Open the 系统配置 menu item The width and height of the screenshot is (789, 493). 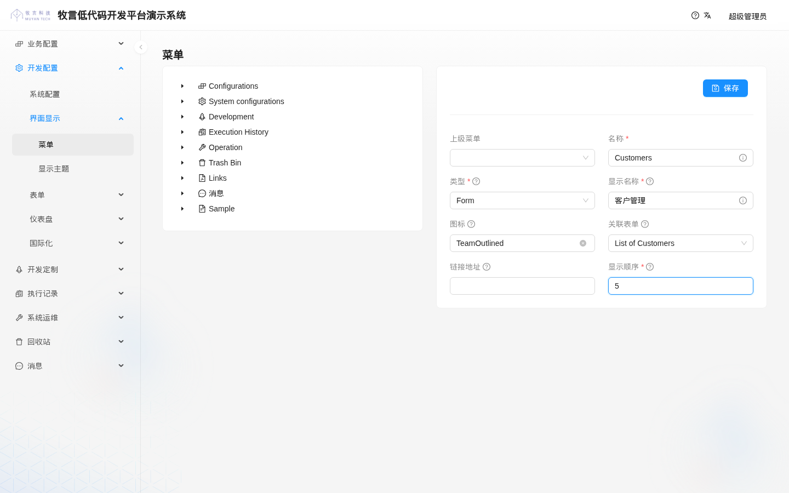click(45, 94)
